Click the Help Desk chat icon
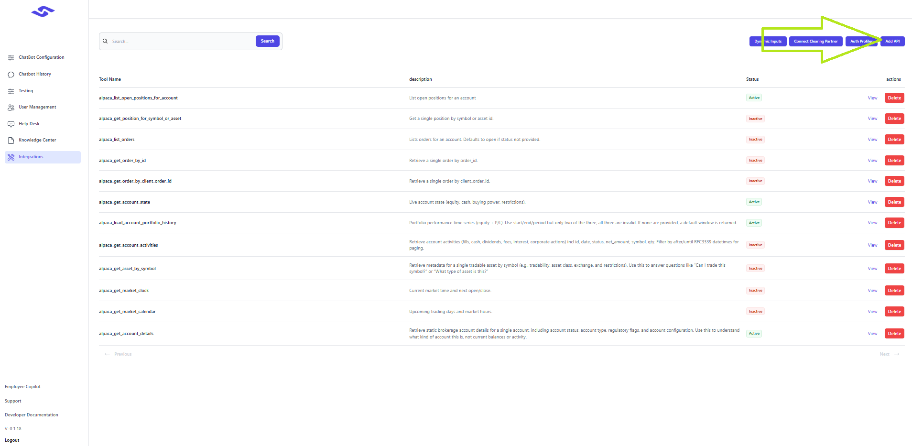The image size is (912, 446). click(x=11, y=124)
